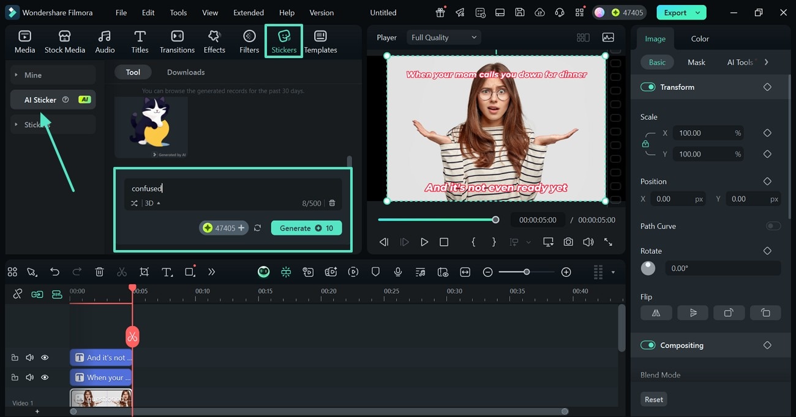Mute the 'When your' track
The width and height of the screenshot is (796, 417).
(29, 377)
